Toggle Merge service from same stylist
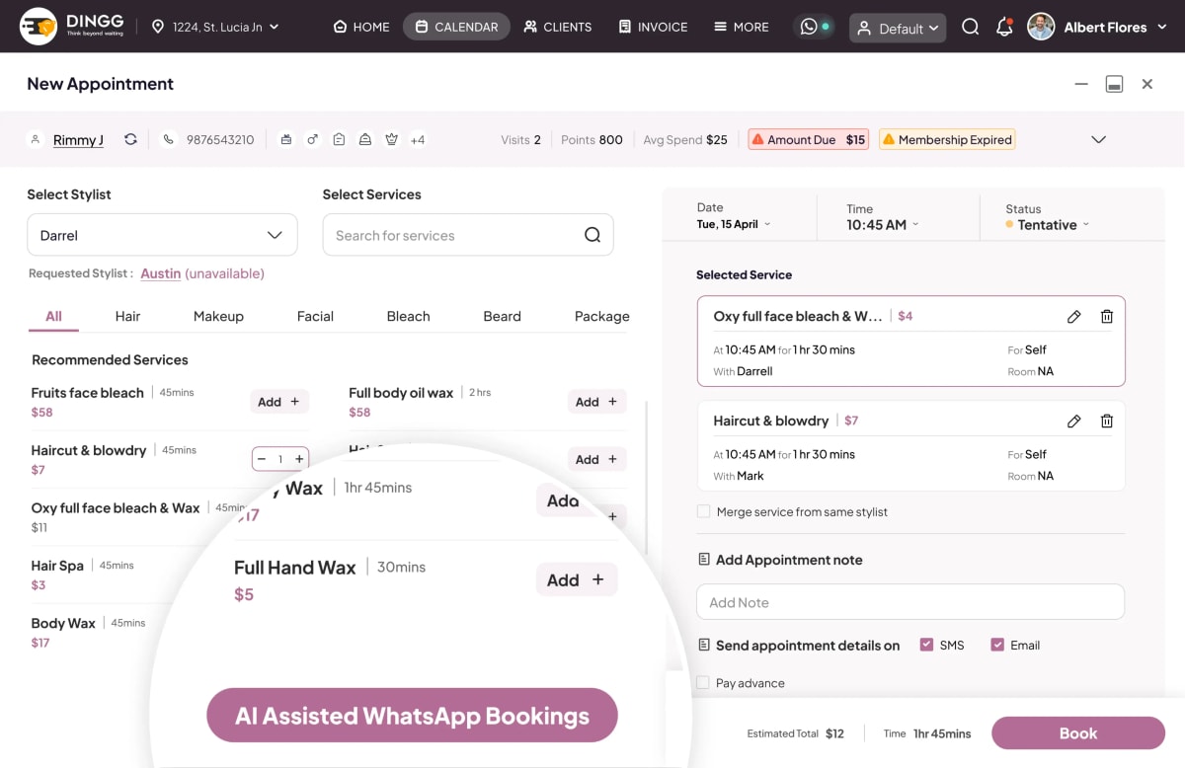This screenshot has width=1185, height=768. click(703, 512)
